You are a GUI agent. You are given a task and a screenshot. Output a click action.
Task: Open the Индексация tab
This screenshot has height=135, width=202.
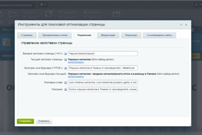(x=108, y=35)
